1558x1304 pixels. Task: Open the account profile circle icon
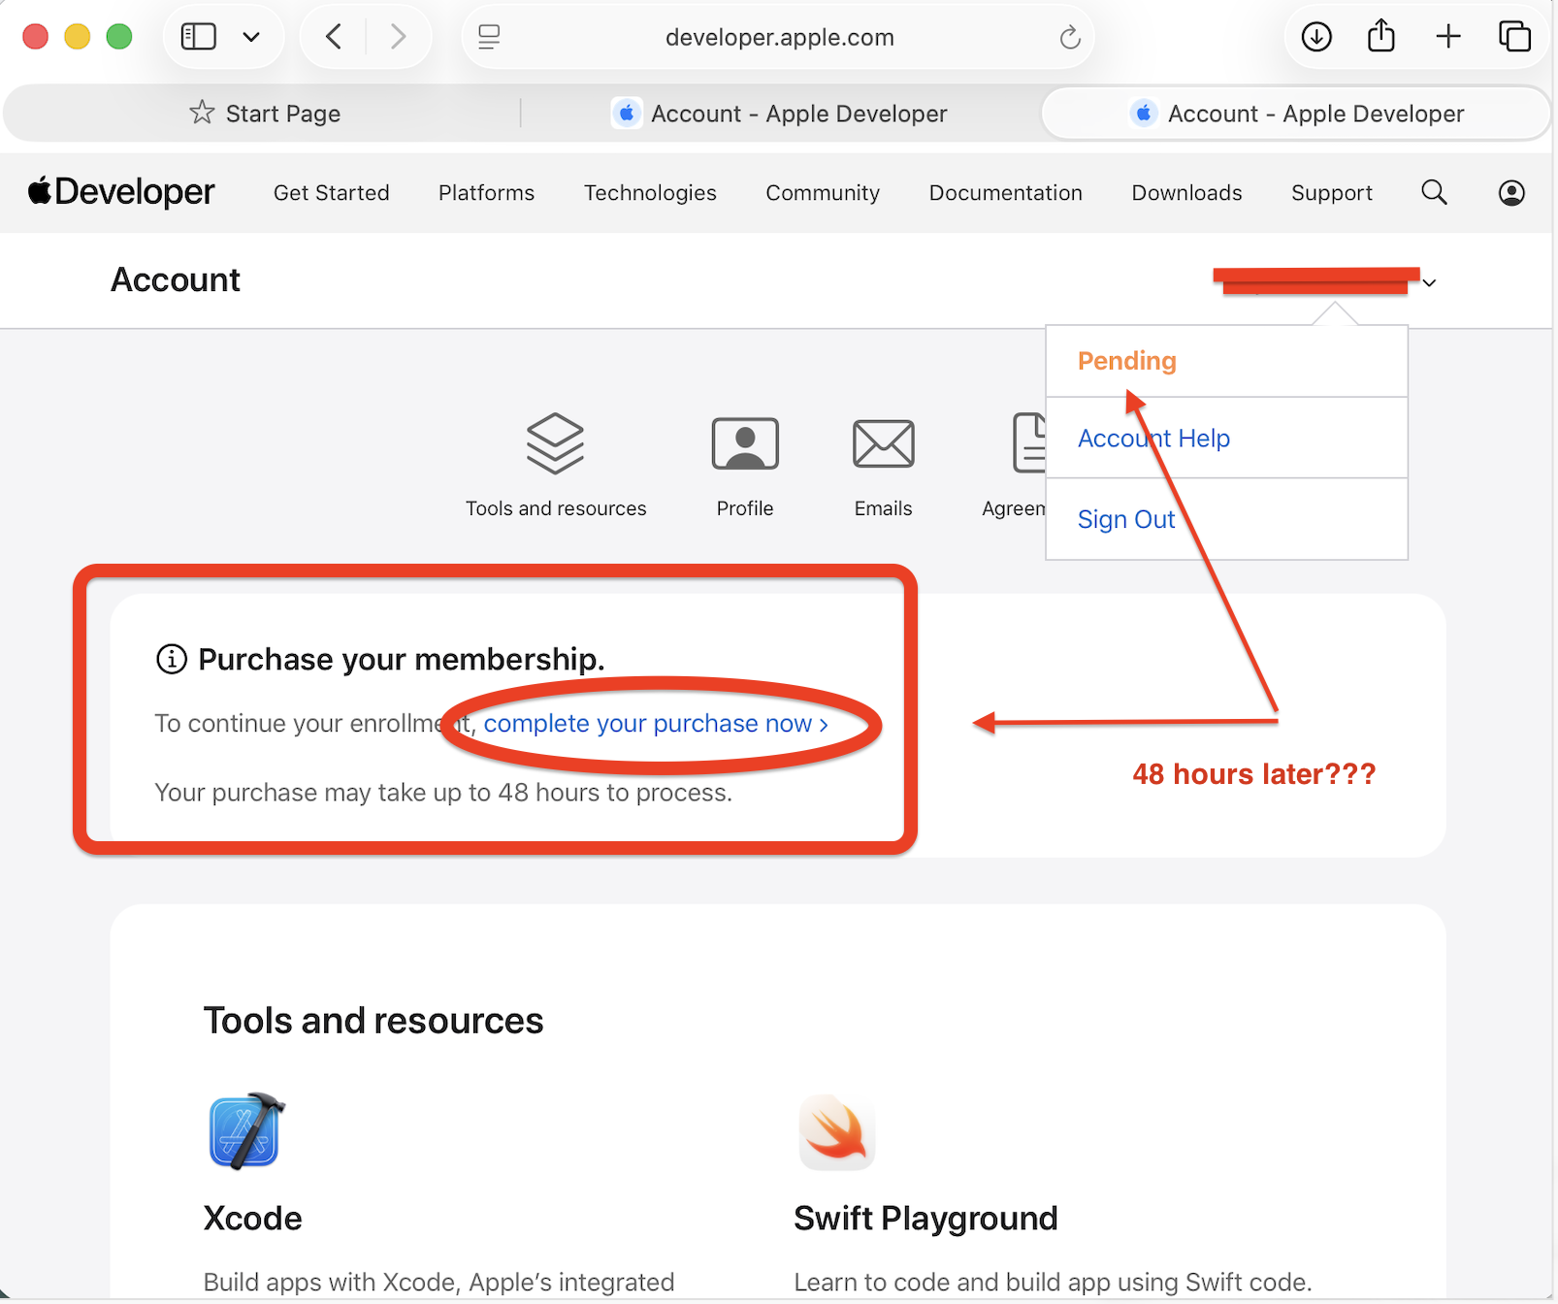point(1511,193)
